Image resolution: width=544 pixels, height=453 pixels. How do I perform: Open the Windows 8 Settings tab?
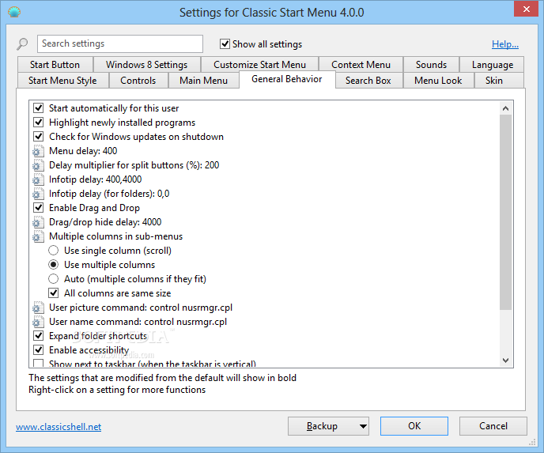pyautogui.click(x=147, y=65)
